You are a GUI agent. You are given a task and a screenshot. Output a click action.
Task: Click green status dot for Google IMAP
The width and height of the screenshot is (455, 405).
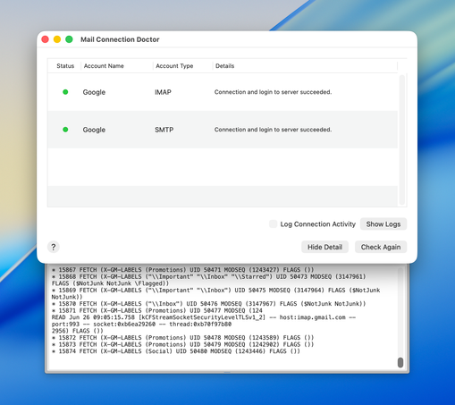tap(65, 92)
